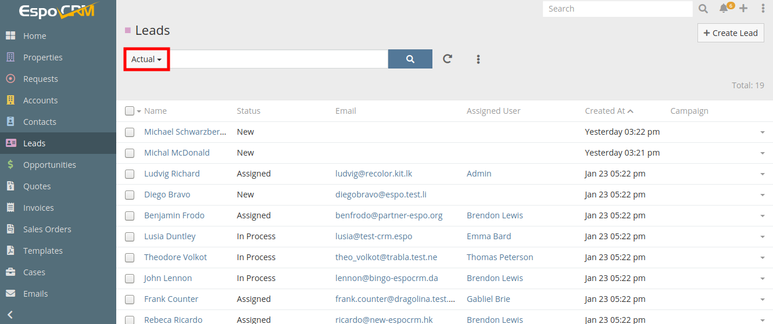Expand row actions for Michael Schwarzberg
The height and width of the screenshot is (324, 773).
point(762,132)
